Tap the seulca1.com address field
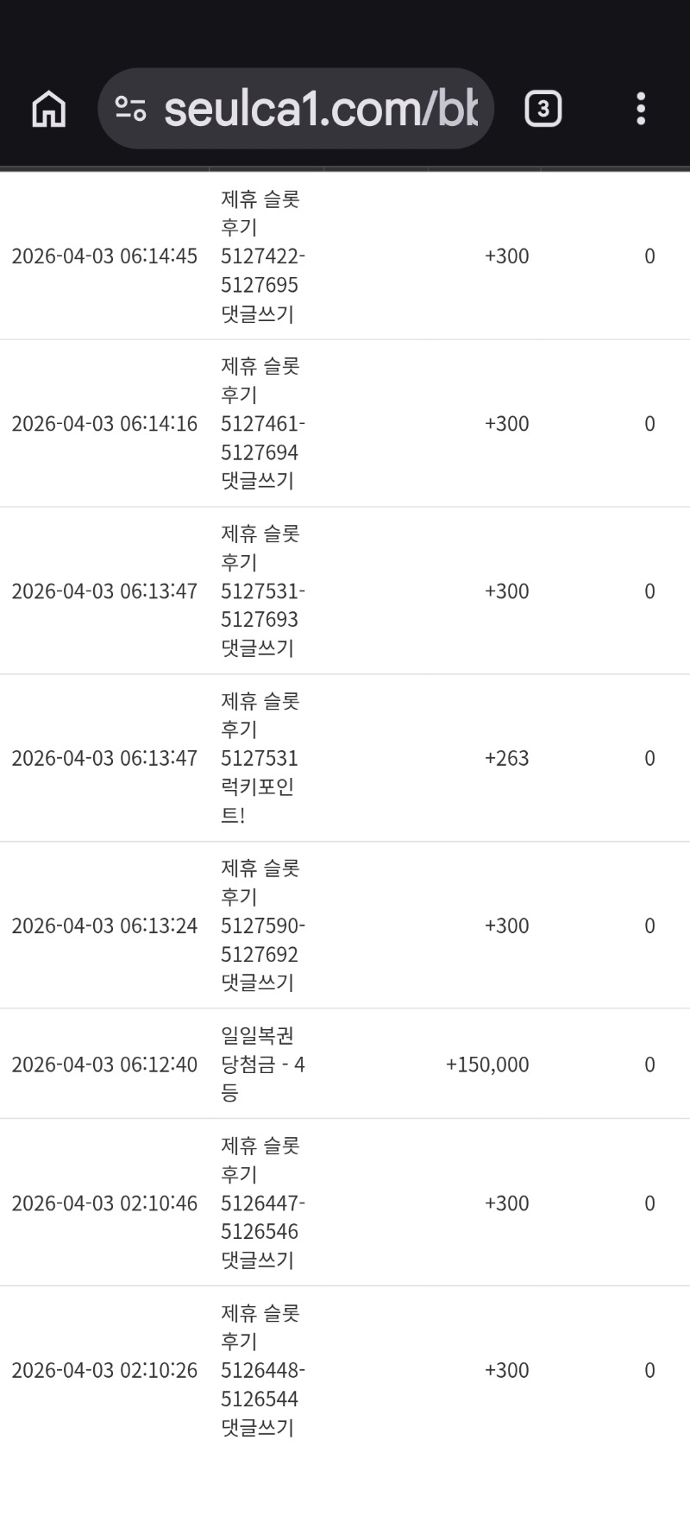The image size is (690, 1535). (x=319, y=109)
